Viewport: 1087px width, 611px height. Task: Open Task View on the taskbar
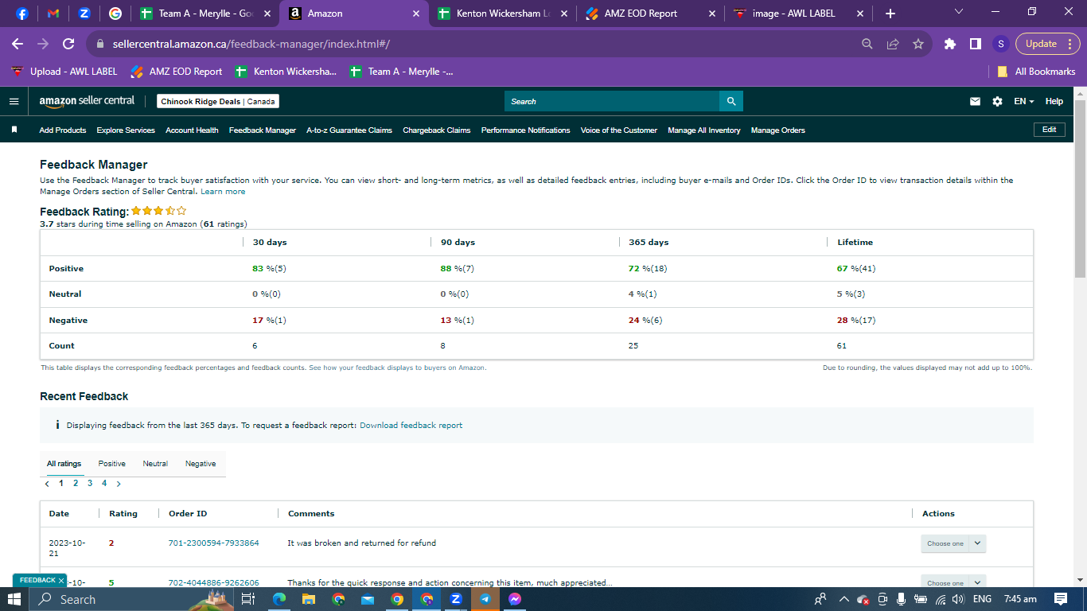pyautogui.click(x=248, y=599)
